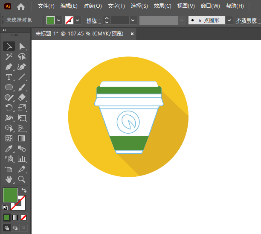The image size is (261, 234).
Task: Open the 窗口(W) menu
Action: pyautogui.click(x=210, y=6)
